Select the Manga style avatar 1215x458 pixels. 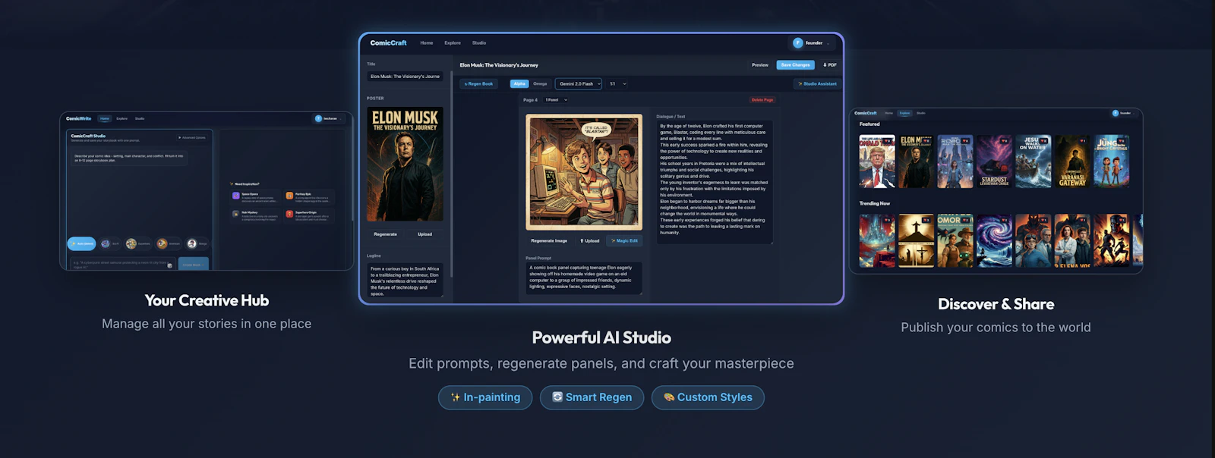click(192, 243)
